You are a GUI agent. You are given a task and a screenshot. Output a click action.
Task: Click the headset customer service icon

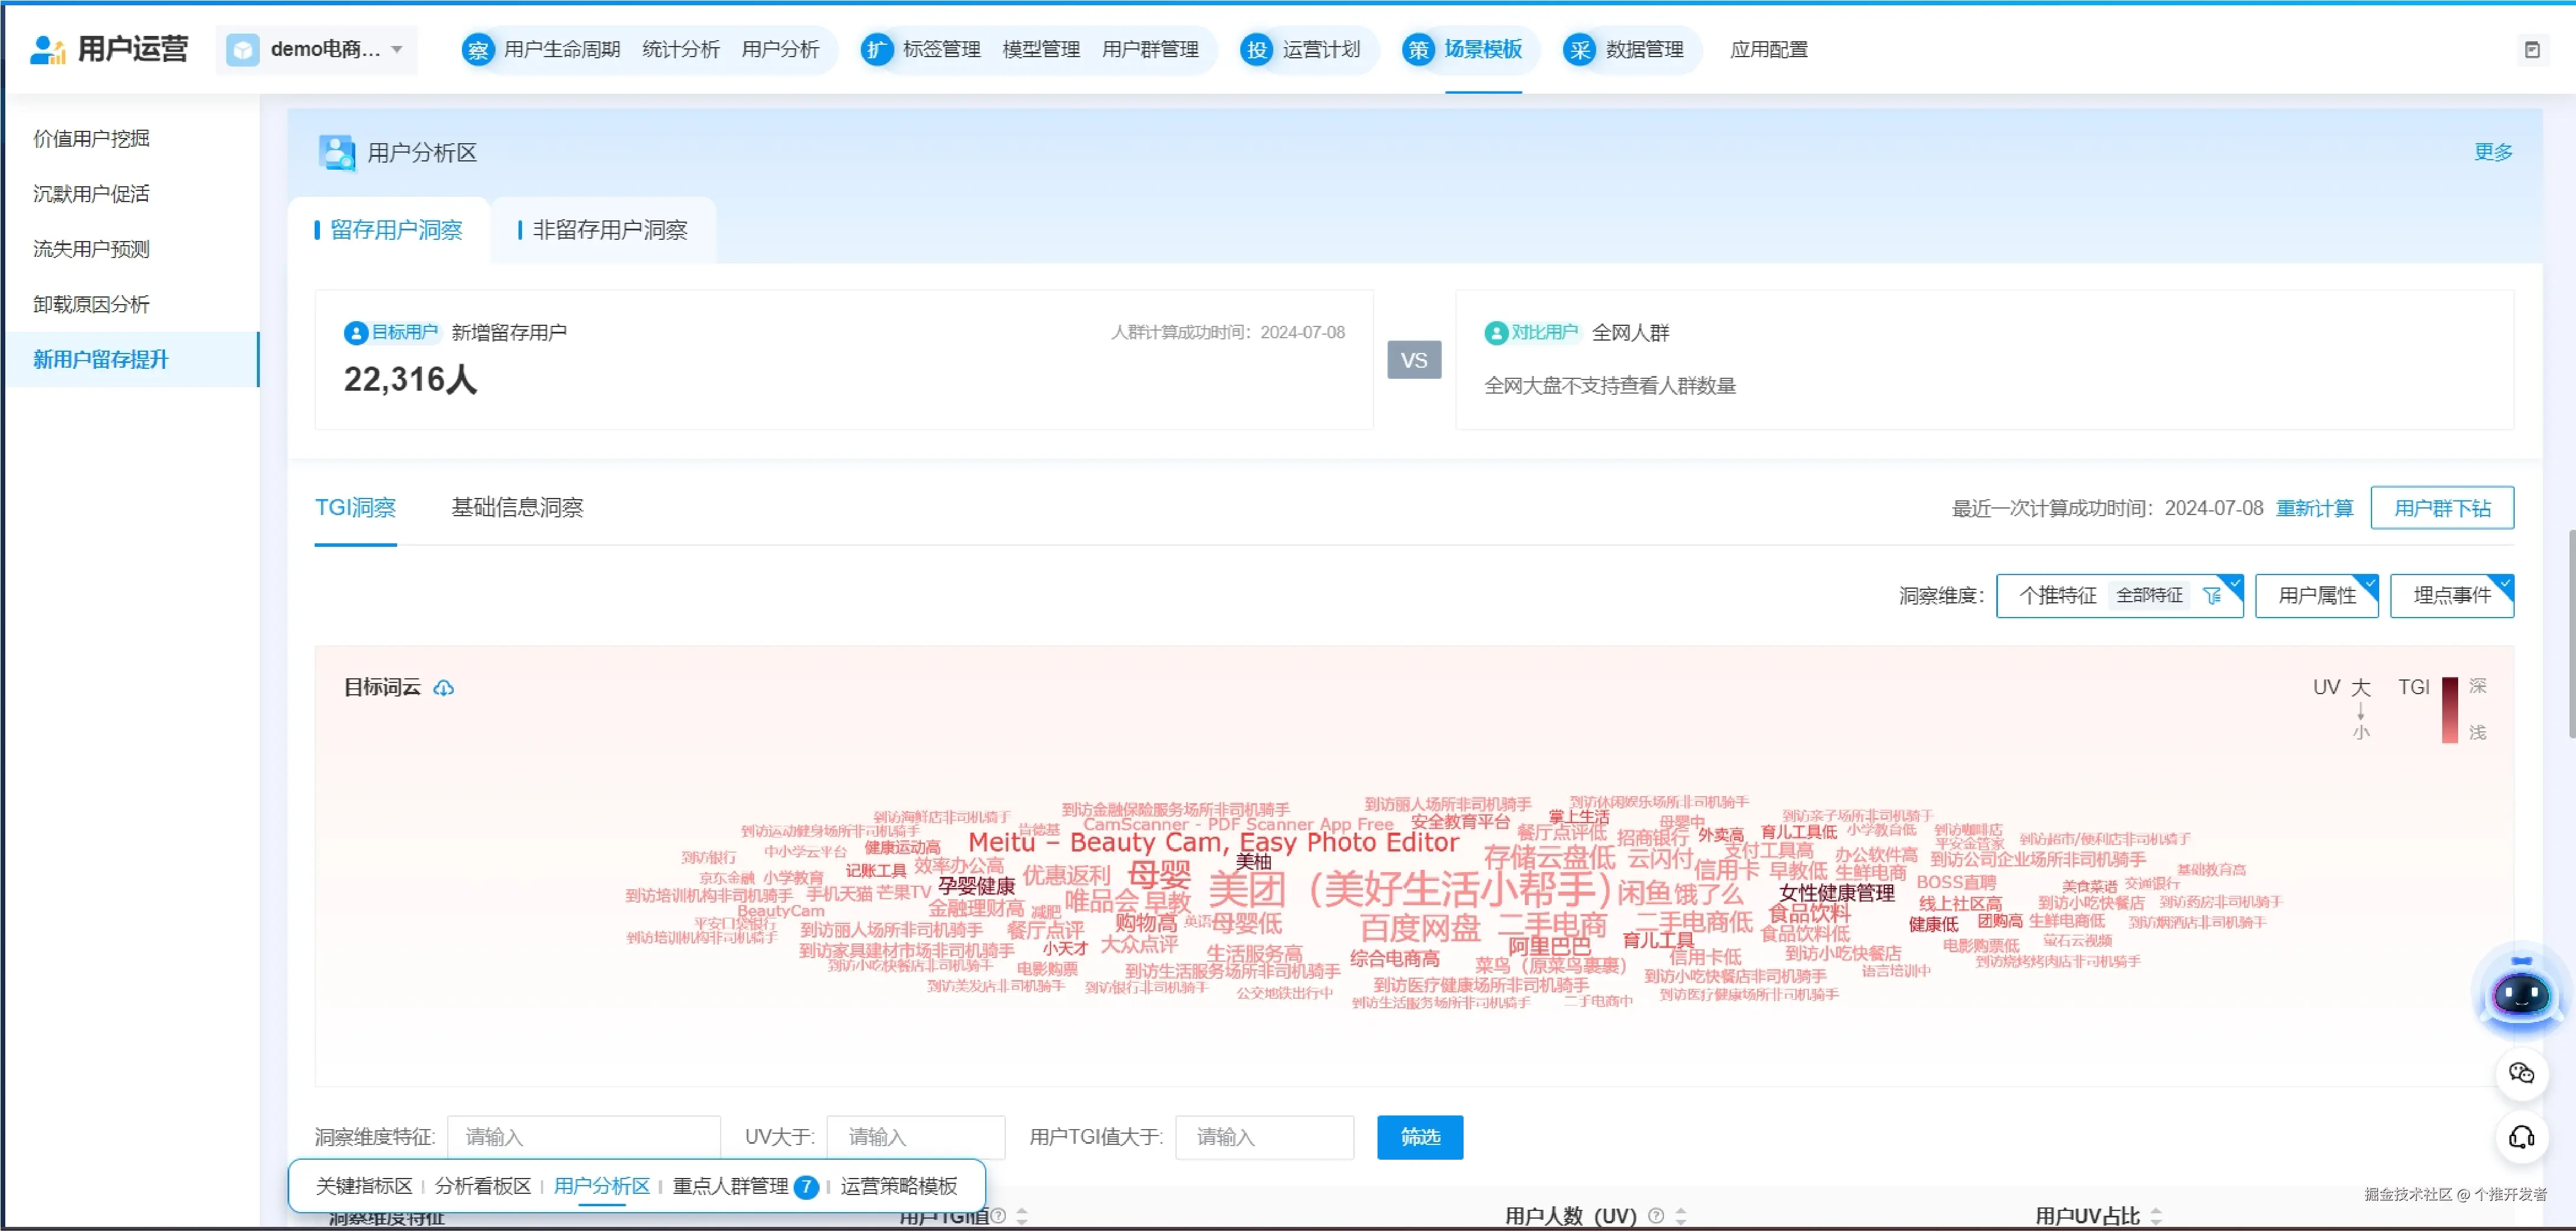point(2521,1137)
